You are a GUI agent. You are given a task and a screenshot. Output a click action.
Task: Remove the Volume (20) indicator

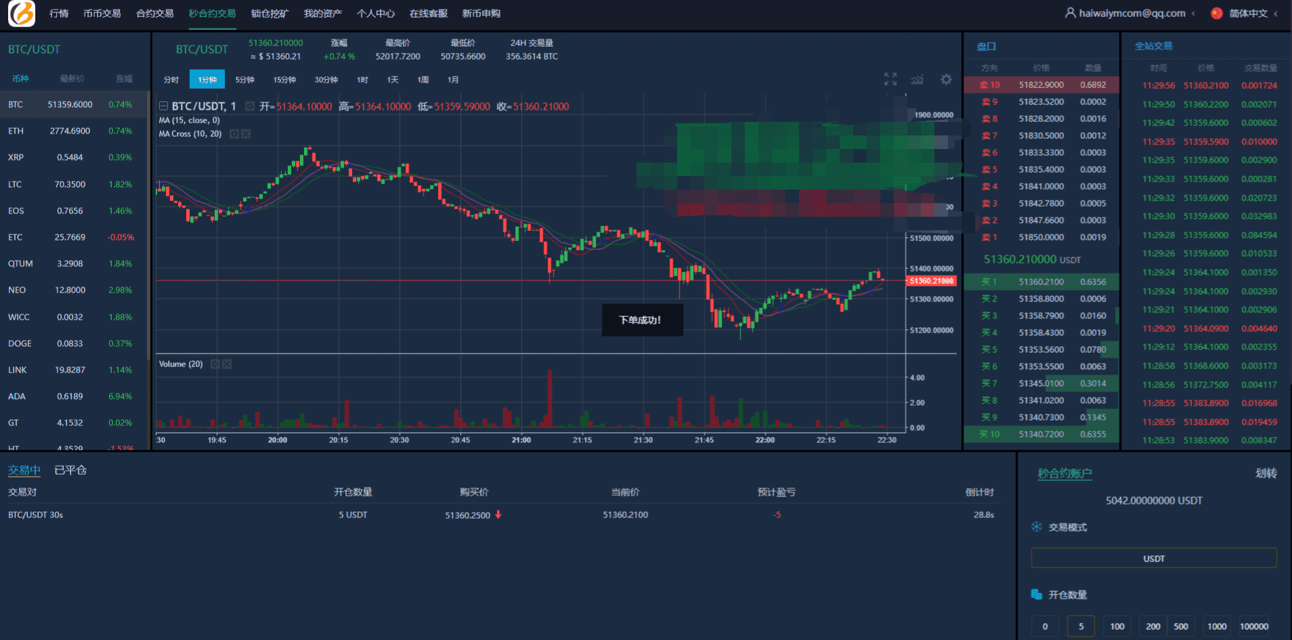(227, 364)
